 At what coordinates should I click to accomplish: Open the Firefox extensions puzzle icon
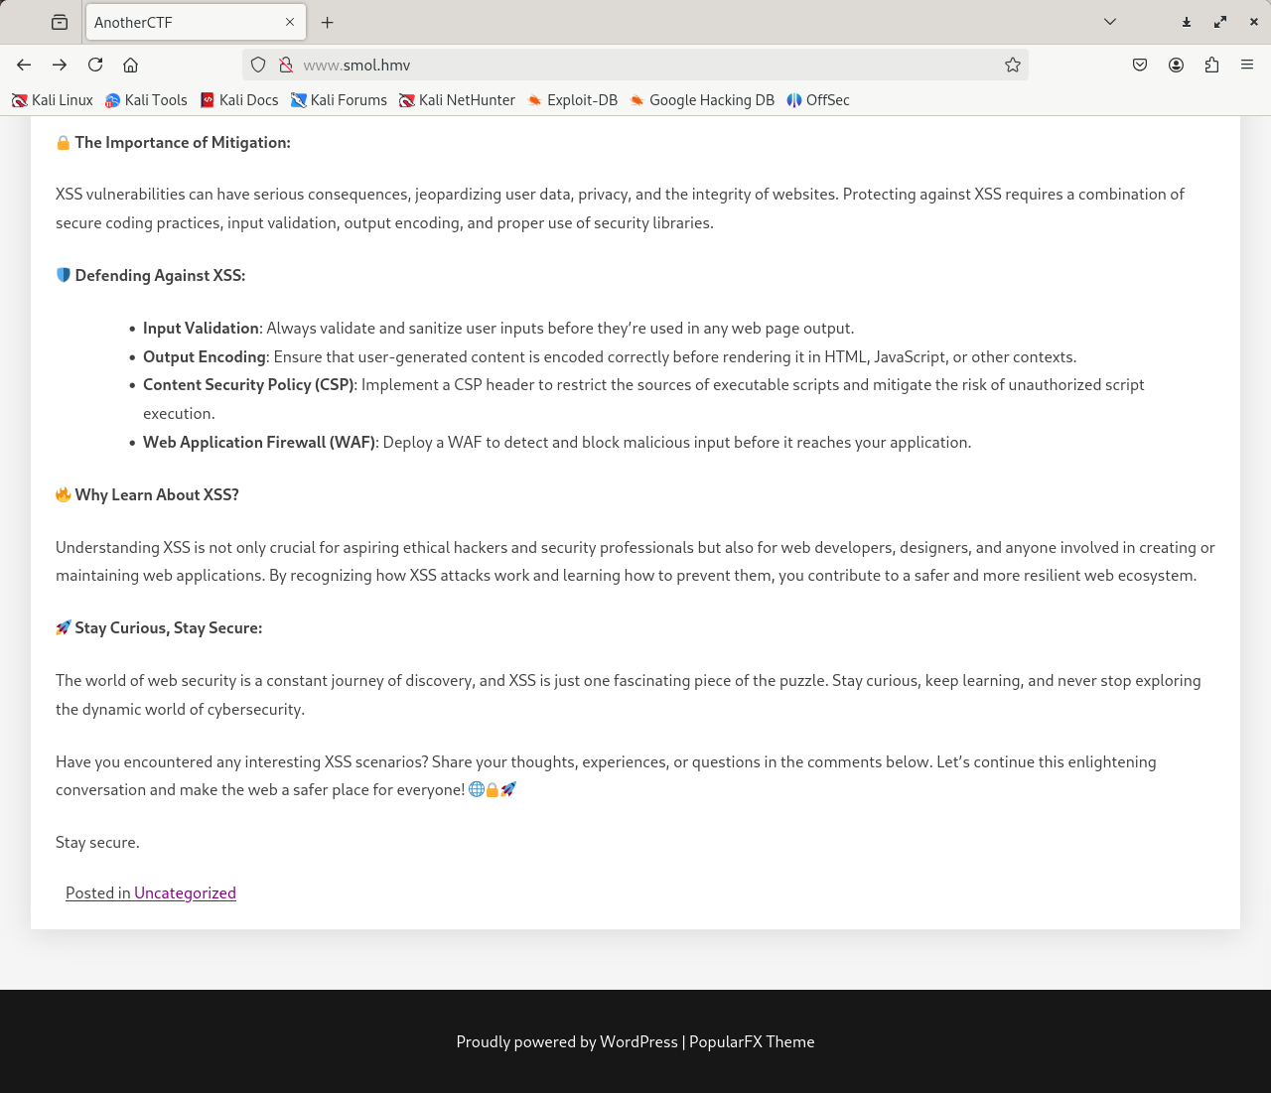pyautogui.click(x=1211, y=65)
